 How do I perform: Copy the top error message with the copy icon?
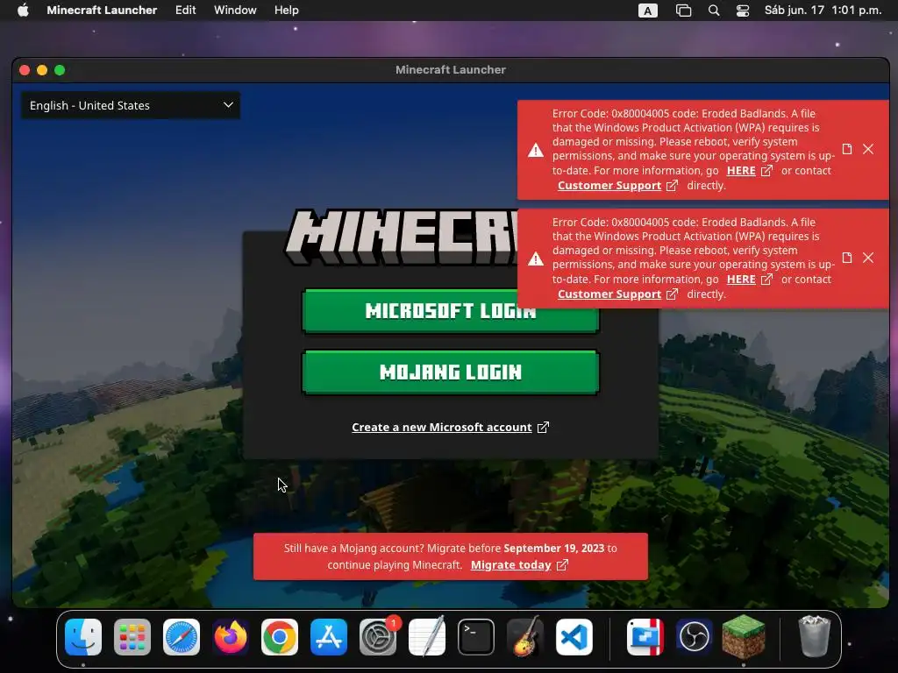847,149
